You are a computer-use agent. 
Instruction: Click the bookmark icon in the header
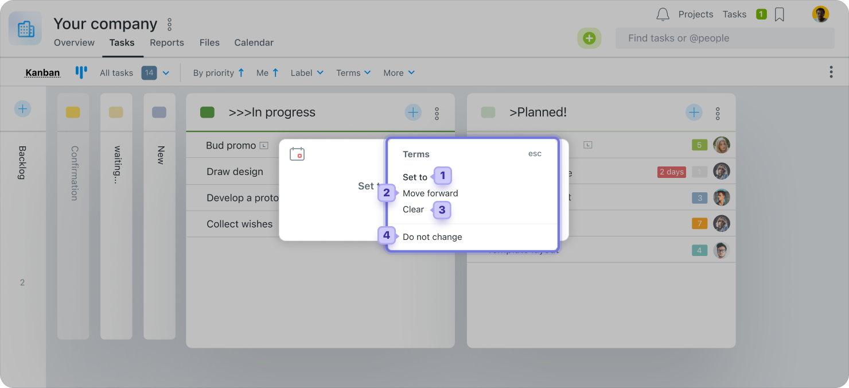[x=779, y=15]
